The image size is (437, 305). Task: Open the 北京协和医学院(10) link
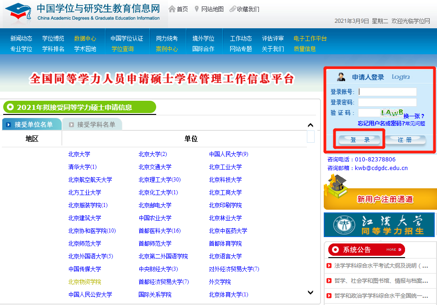click(92, 231)
